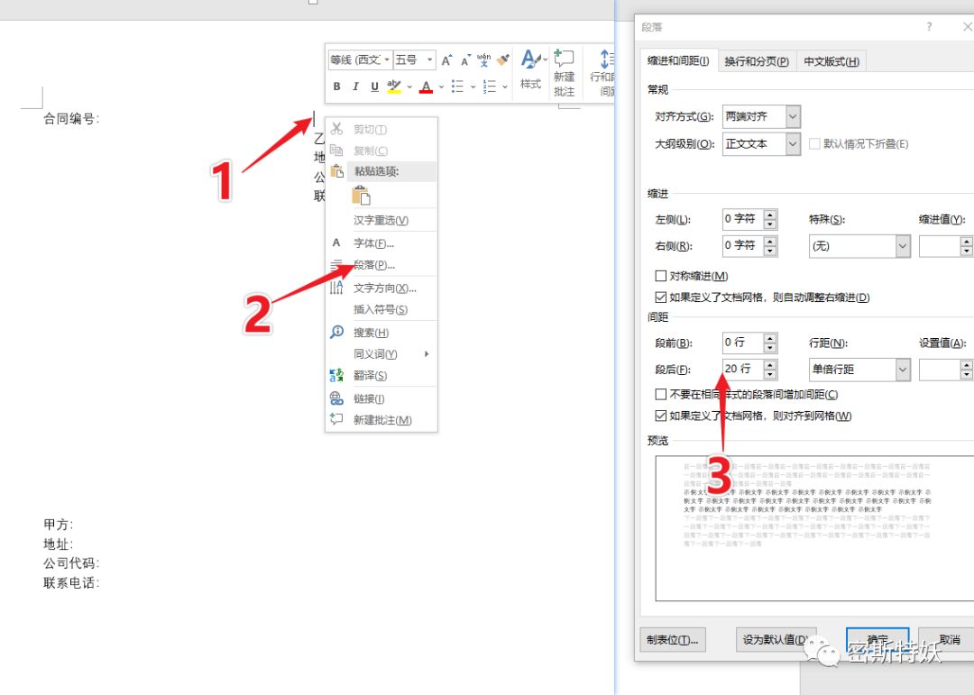Toggle bold formatting on the mini toolbar
The width and height of the screenshot is (974, 695).
tap(336, 87)
